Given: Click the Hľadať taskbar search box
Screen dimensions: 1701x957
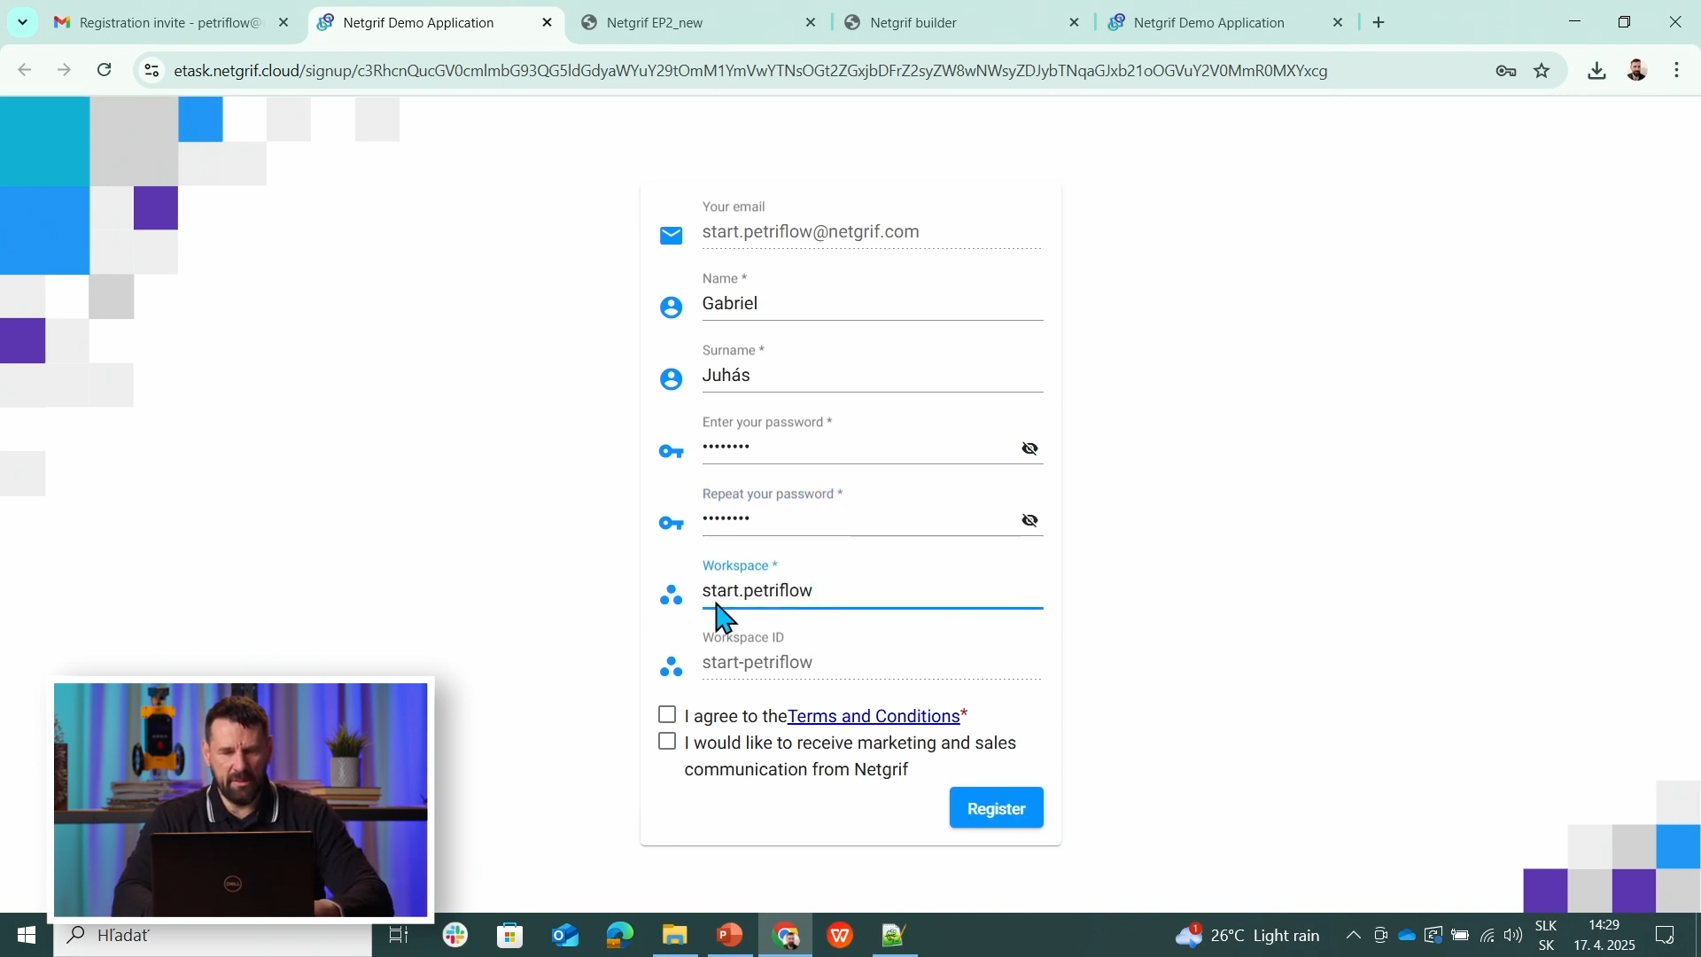Looking at the screenshot, I should (x=213, y=935).
